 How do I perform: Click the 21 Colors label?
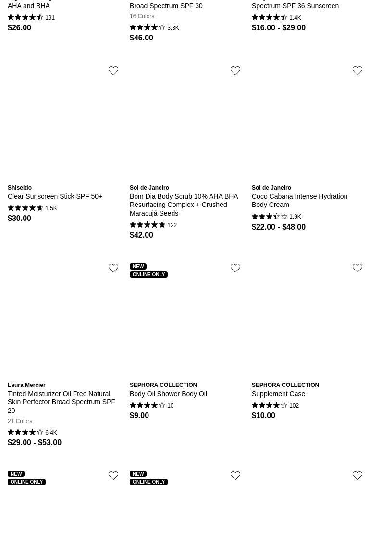coord(20,421)
